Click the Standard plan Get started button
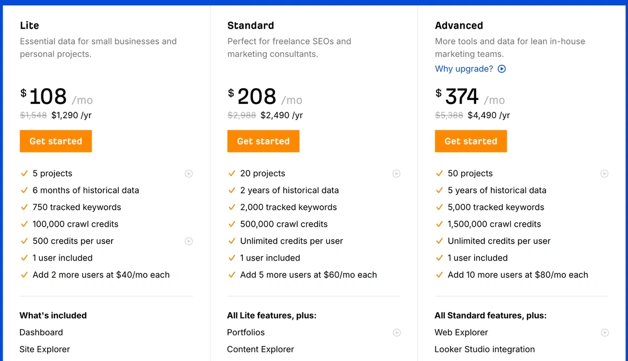This screenshot has width=628, height=361. (x=263, y=141)
